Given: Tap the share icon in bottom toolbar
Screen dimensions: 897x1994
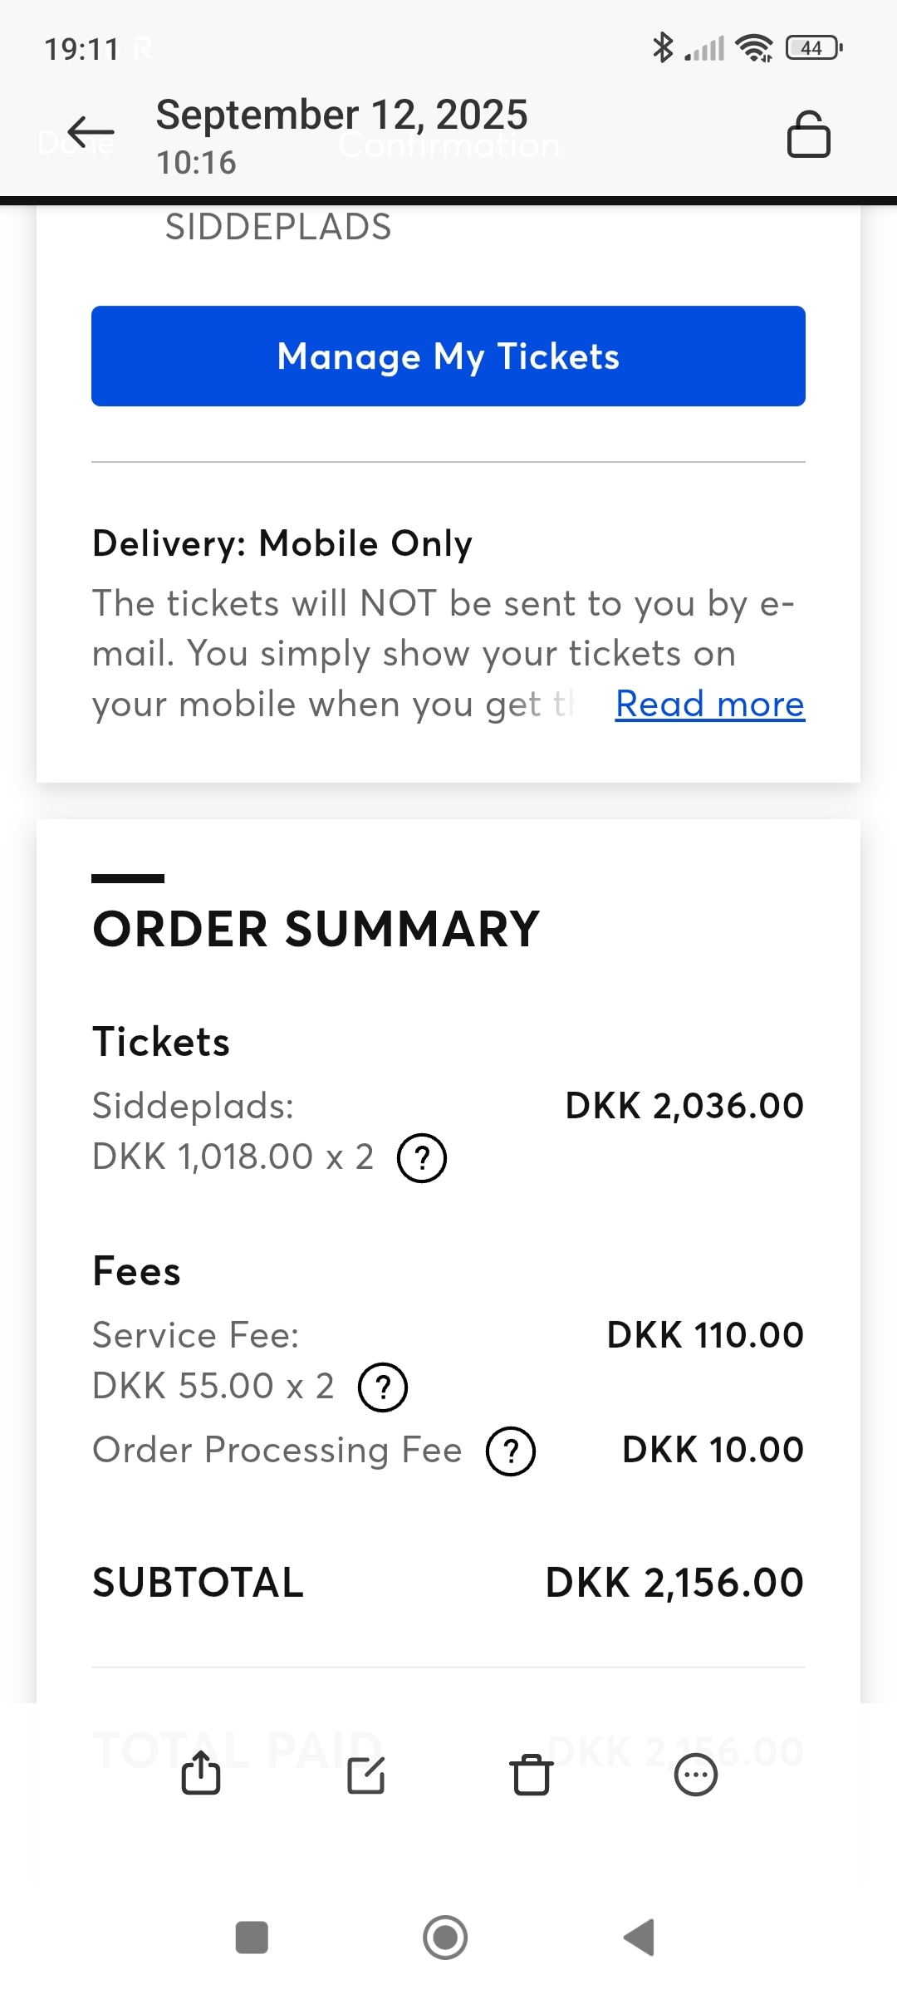Looking at the screenshot, I should (x=201, y=1775).
